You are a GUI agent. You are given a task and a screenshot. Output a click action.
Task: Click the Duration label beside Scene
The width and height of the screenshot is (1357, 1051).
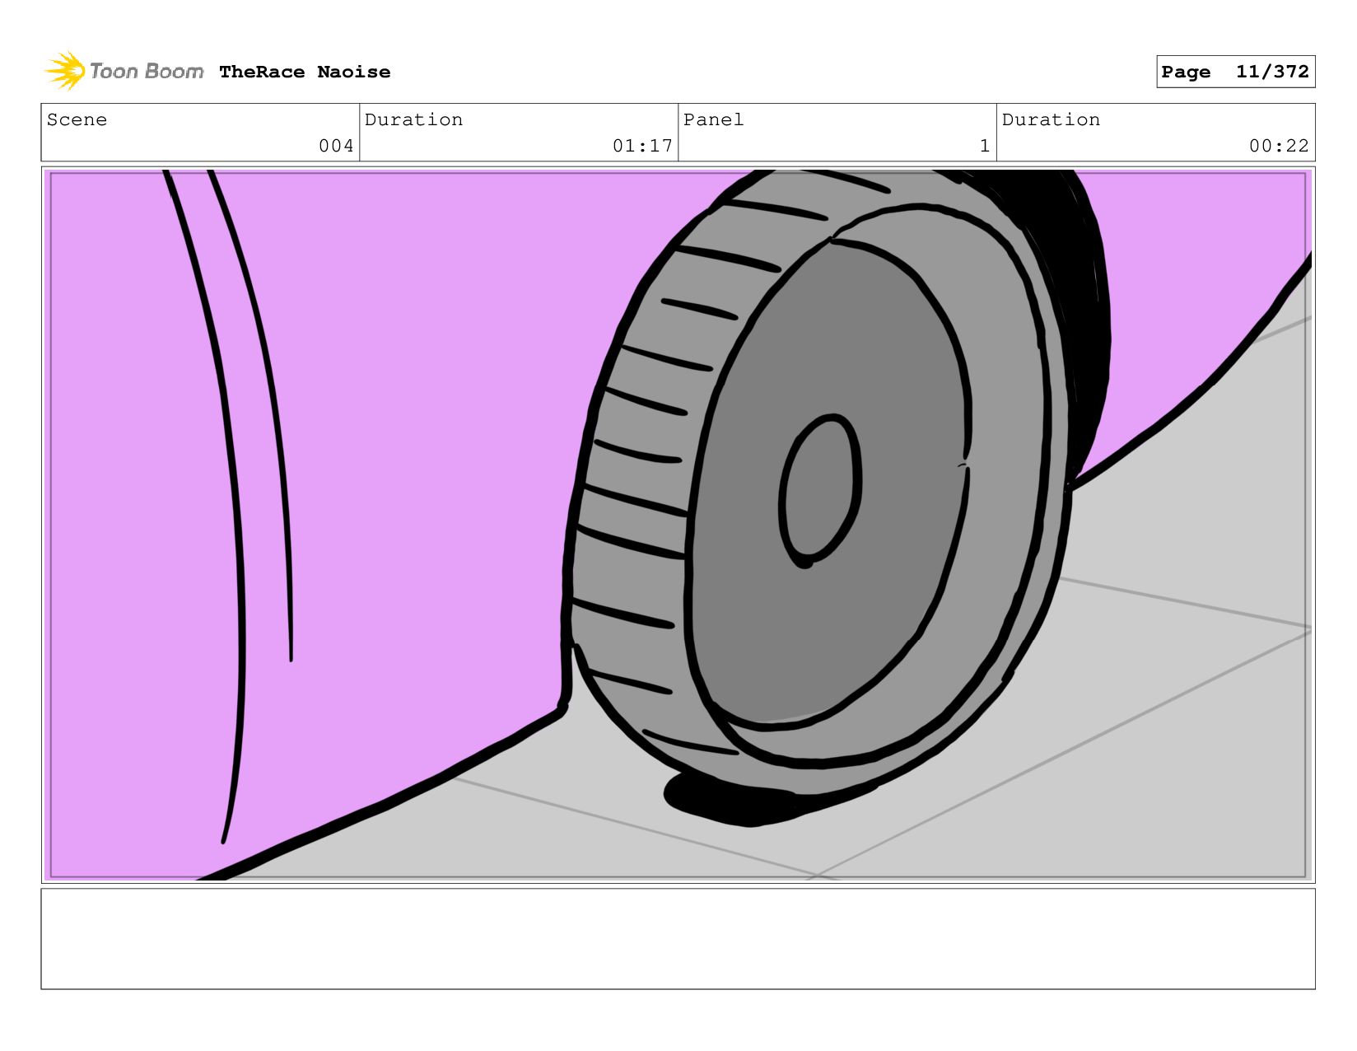413,119
